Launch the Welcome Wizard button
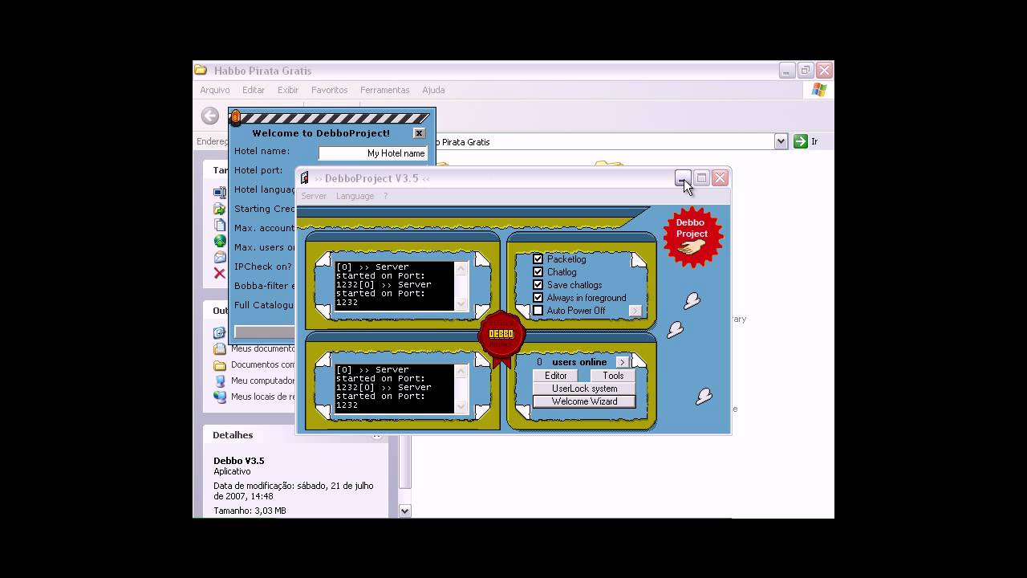Image resolution: width=1027 pixels, height=578 pixels. [584, 401]
